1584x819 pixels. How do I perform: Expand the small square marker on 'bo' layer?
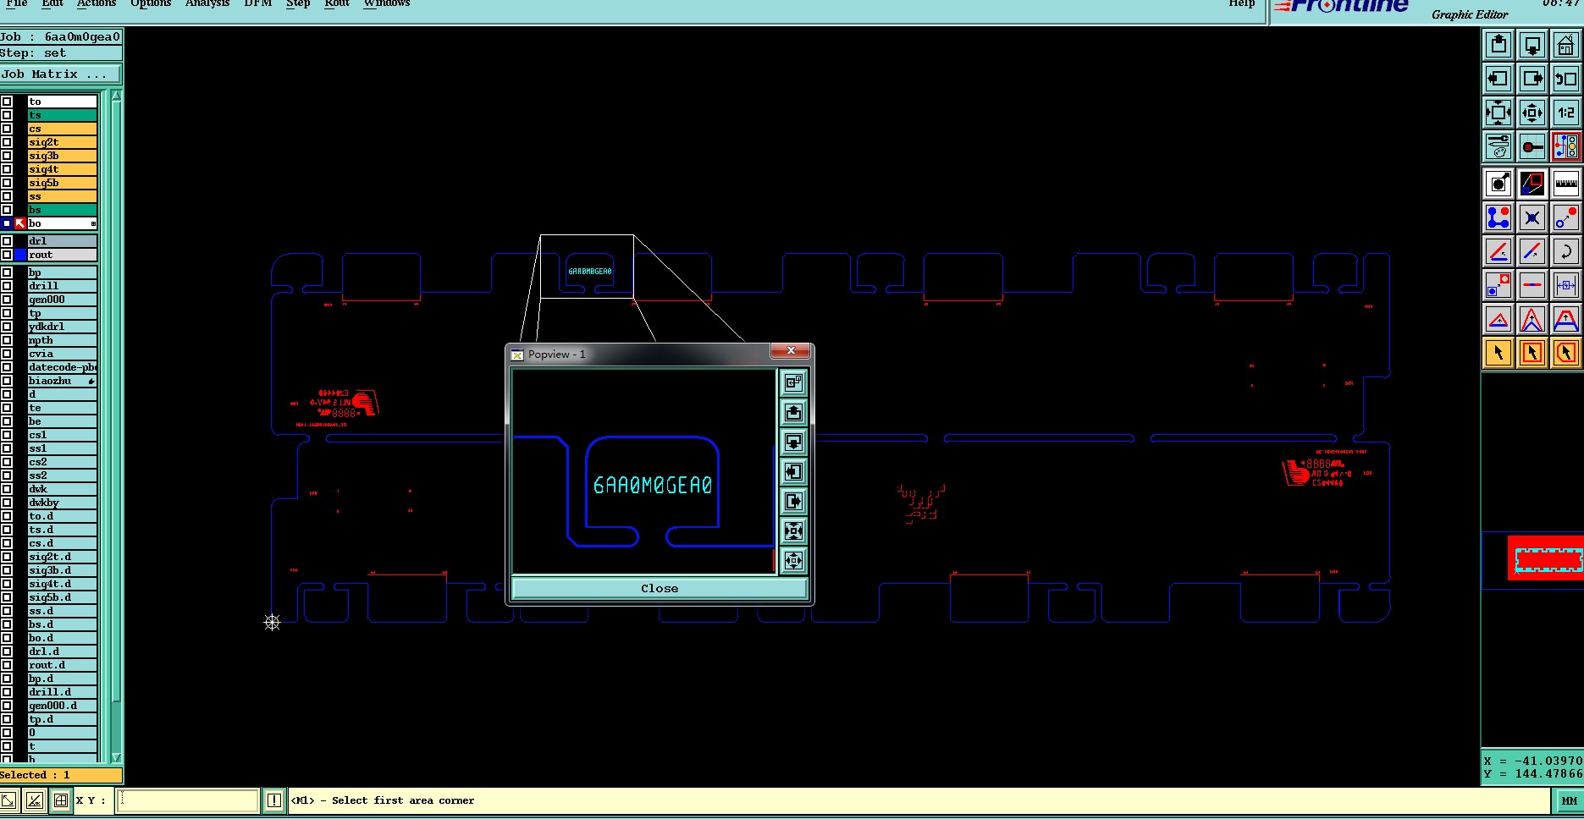[93, 223]
